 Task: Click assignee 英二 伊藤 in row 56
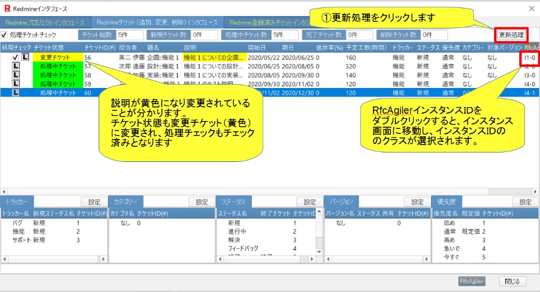pyautogui.click(x=132, y=57)
